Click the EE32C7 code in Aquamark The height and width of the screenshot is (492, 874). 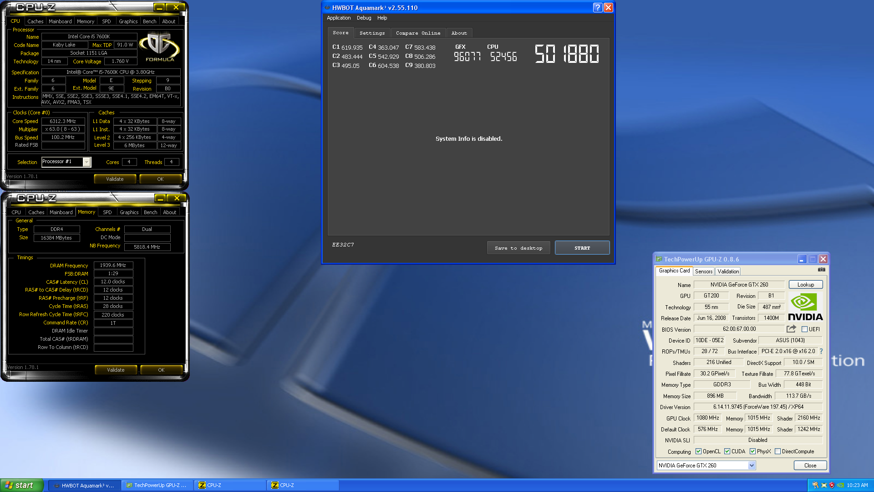(343, 245)
